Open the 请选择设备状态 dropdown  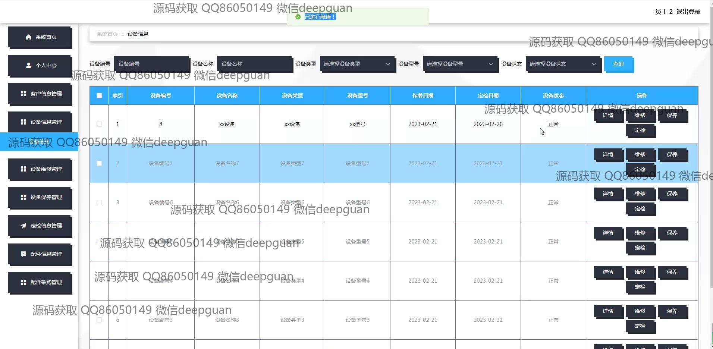[x=563, y=64]
